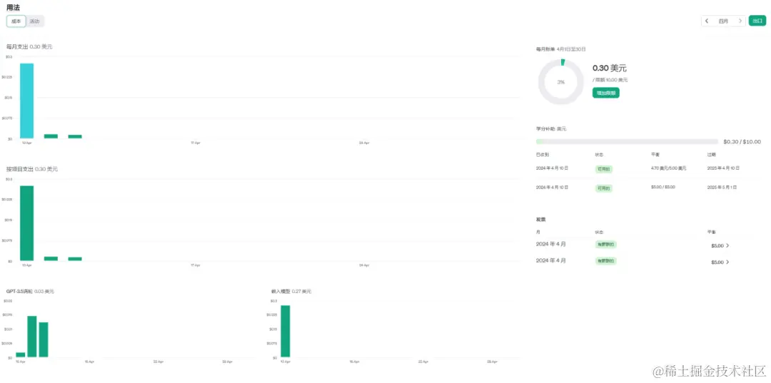Click the 增加限额 button
The width and height of the screenshot is (771, 383).
(x=606, y=93)
